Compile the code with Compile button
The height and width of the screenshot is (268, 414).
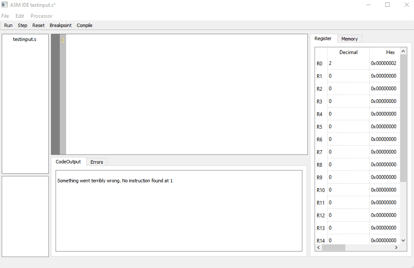tap(84, 25)
